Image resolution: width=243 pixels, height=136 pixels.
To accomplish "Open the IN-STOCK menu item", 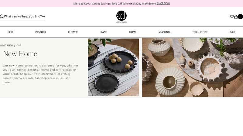I will 41,32.
